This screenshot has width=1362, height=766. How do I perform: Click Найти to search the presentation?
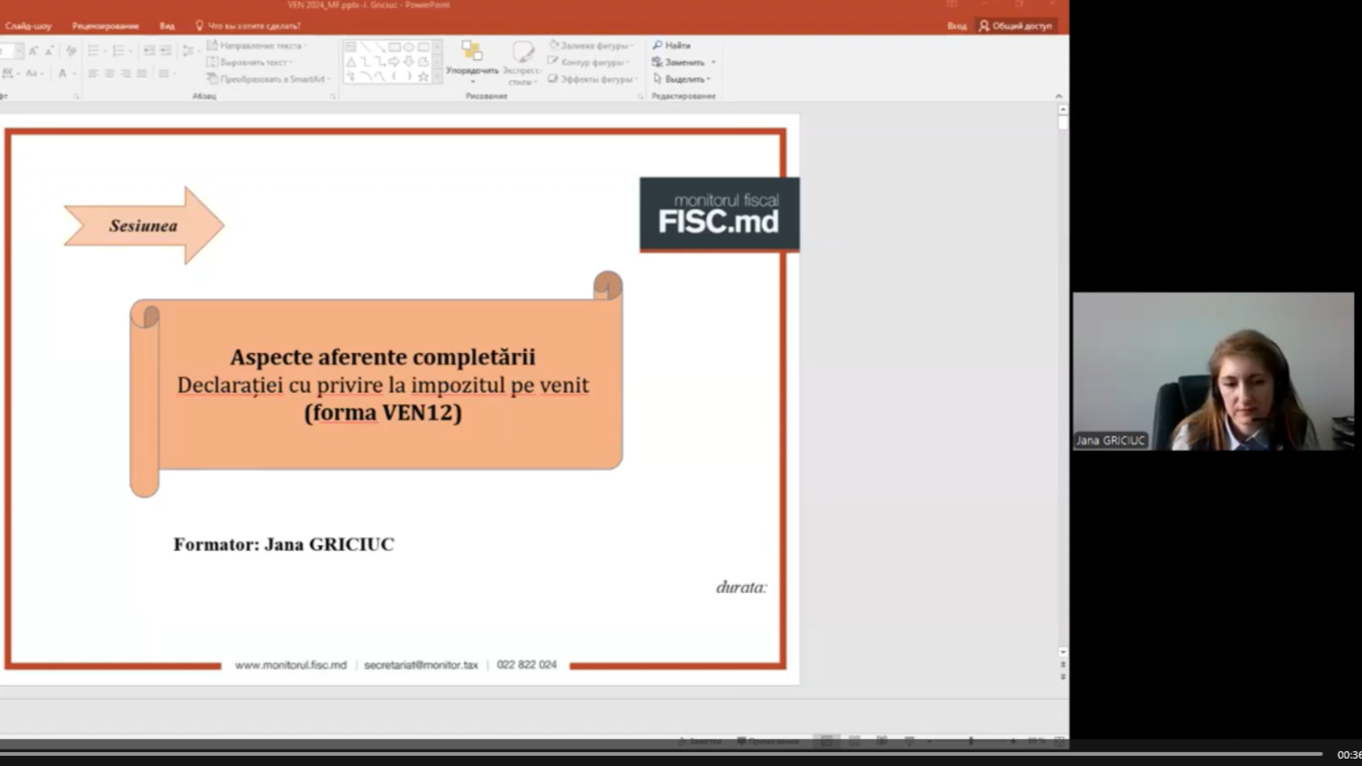[x=672, y=45]
